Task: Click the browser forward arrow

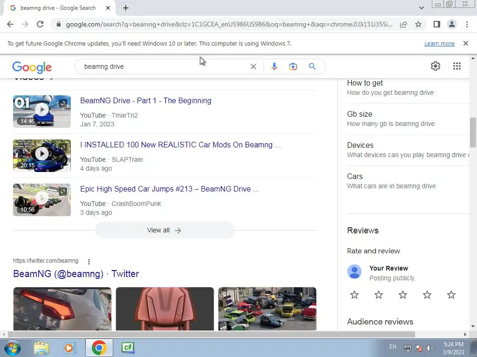Action: click(25, 24)
